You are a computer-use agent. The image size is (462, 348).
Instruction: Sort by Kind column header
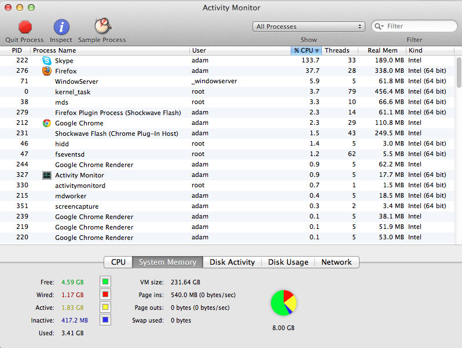(x=430, y=50)
